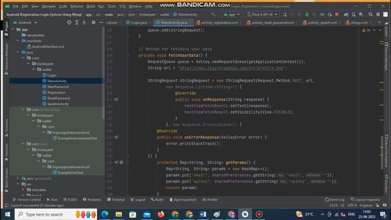
Task: Open the Layout Inspector panel
Action: 365,200
